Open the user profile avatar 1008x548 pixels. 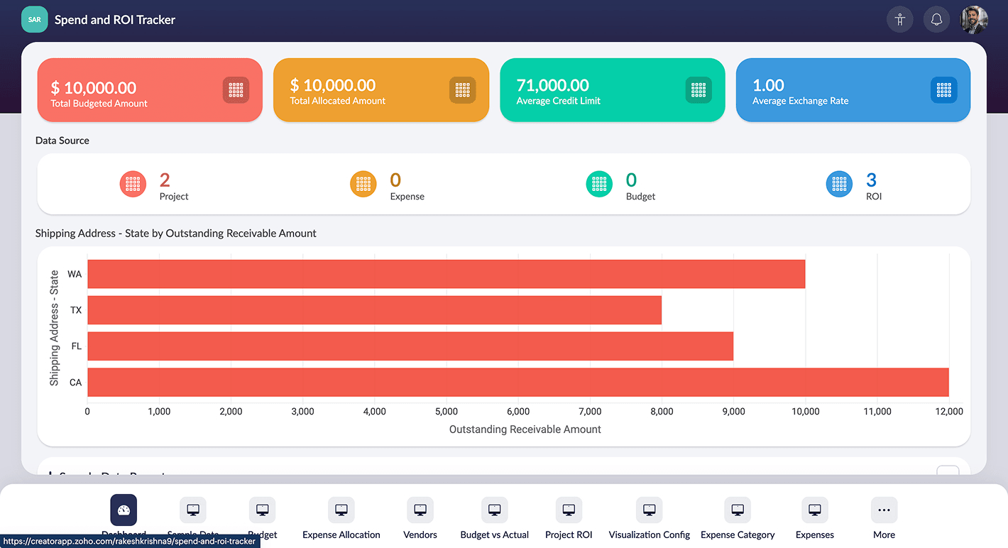click(x=973, y=19)
